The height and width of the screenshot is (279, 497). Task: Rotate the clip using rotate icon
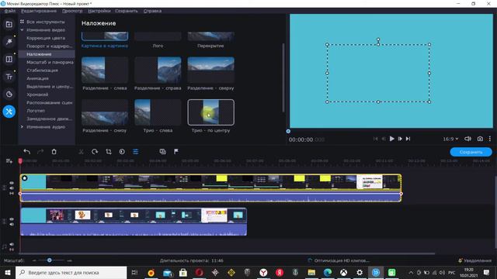click(x=95, y=152)
